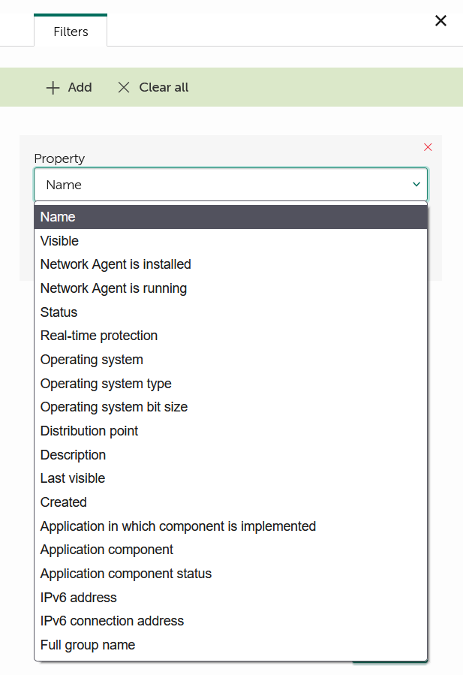463x675 pixels.
Task: Collapse the Property dropdown using chevron arrow
Action: point(416,185)
